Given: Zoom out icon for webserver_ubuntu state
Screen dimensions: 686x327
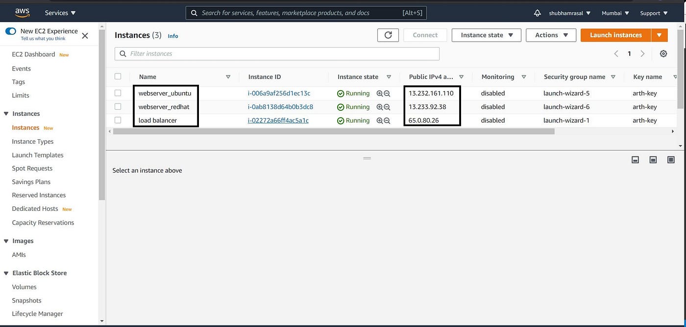Looking at the screenshot, I should [387, 93].
